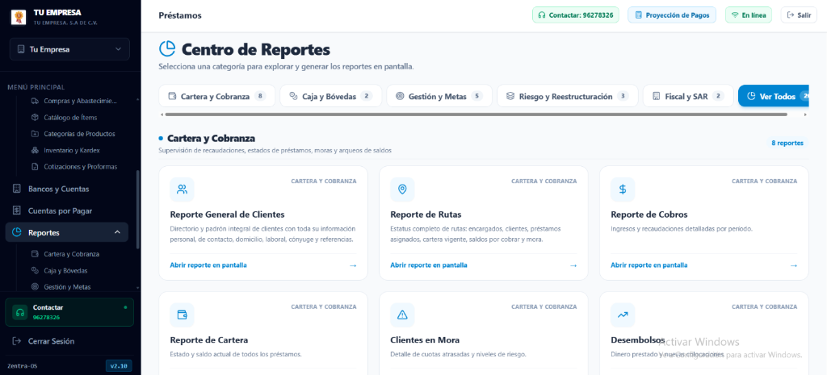Open Categorías de Productos in sidebar
The image size is (827, 375).
(x=80, y=134)
